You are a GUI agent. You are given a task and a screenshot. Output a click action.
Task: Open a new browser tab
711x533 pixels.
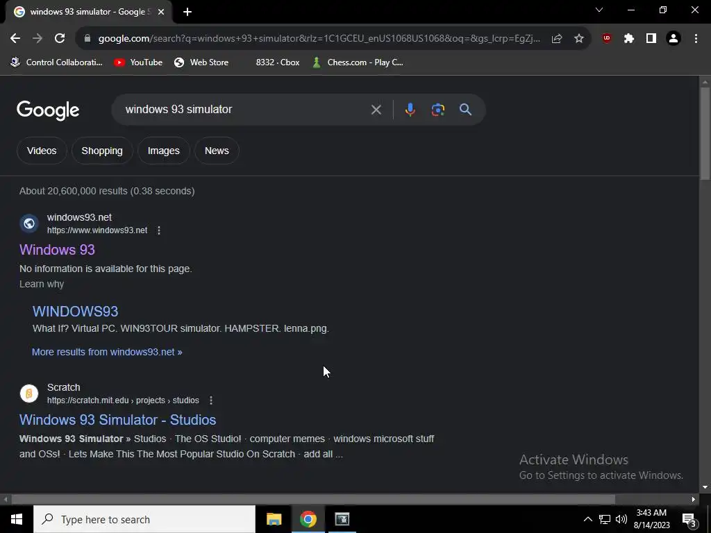(187, 12)
